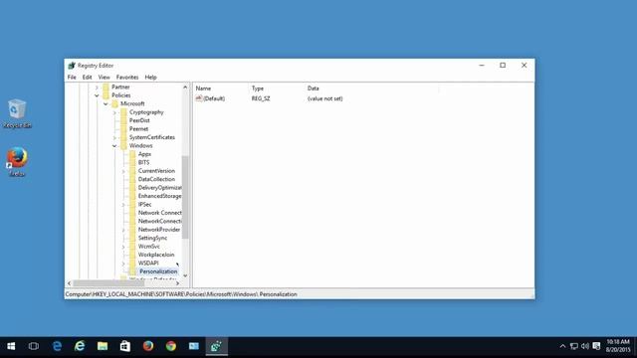
Task: Select the Appx folder icon
Action: coord(132,154)
